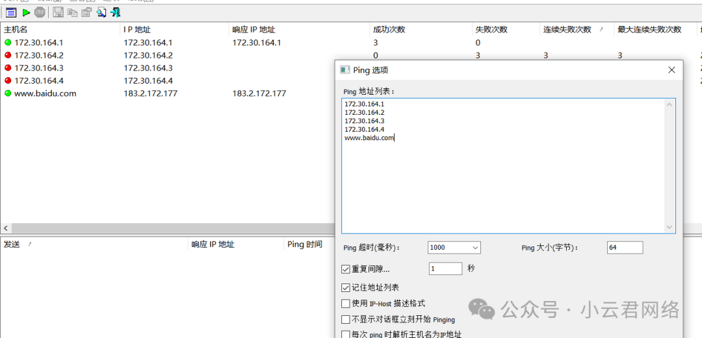Image resolution: width=702 pixels, height=338 pixels.
Task: Click the Properties toolbar icon
Action: [86, 12]
